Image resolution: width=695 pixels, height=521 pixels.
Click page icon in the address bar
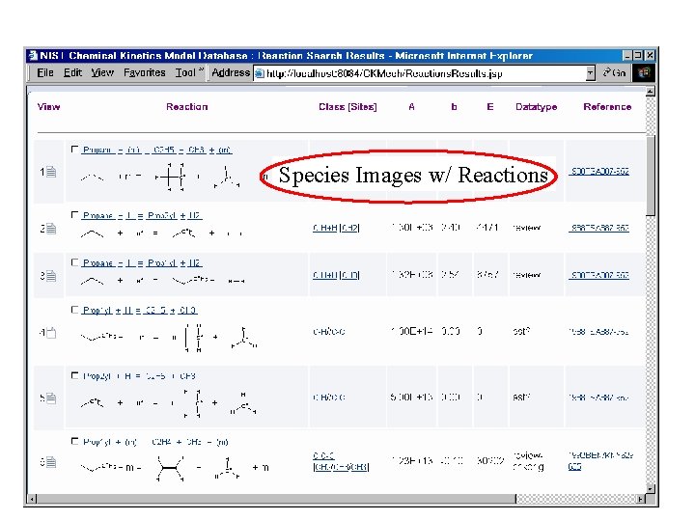point(260,73)
